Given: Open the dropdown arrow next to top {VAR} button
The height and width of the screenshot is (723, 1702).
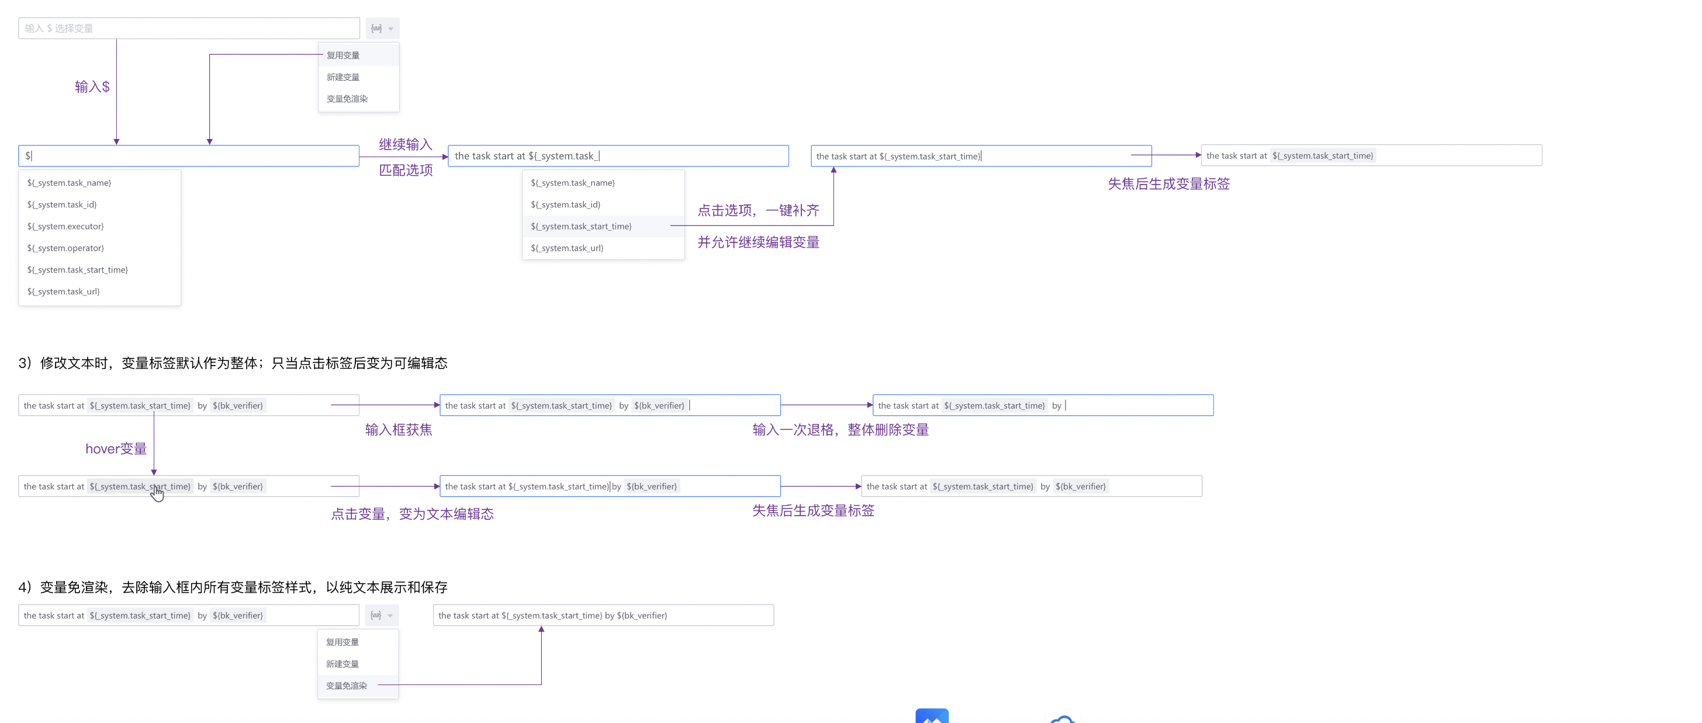Looking at the screenshot, I should point(391,27).
